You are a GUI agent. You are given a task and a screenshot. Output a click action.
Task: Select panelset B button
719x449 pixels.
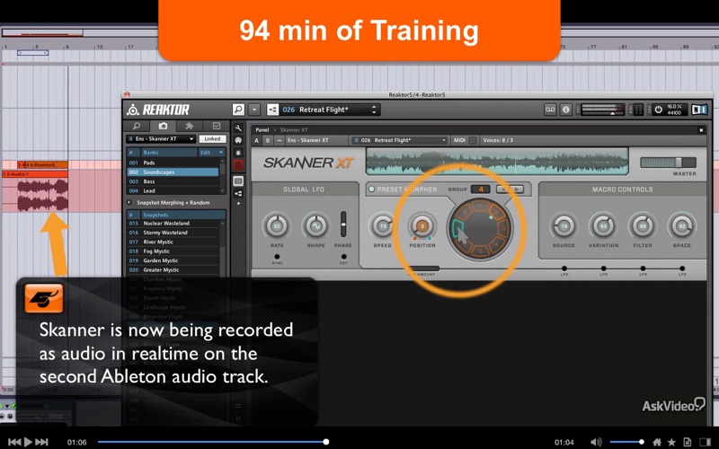point(268,140)
